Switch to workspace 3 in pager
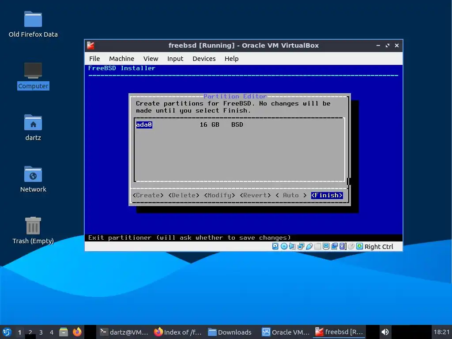The height and width of the screenshot is (339, 452). pyautogui.click(x=41, y=332)
